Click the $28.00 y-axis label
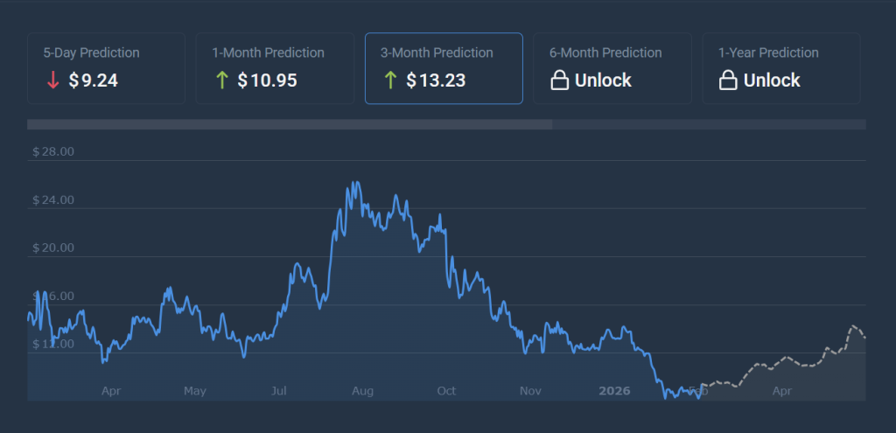Image resolution: width=896 pixels, height=433 pixels. point(53,151)
